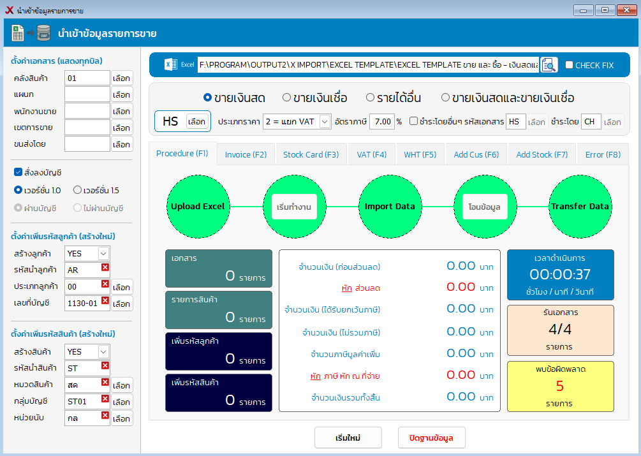Select รายได้อื่น radio option
641x456 pixels.
[x=370, y=97]
